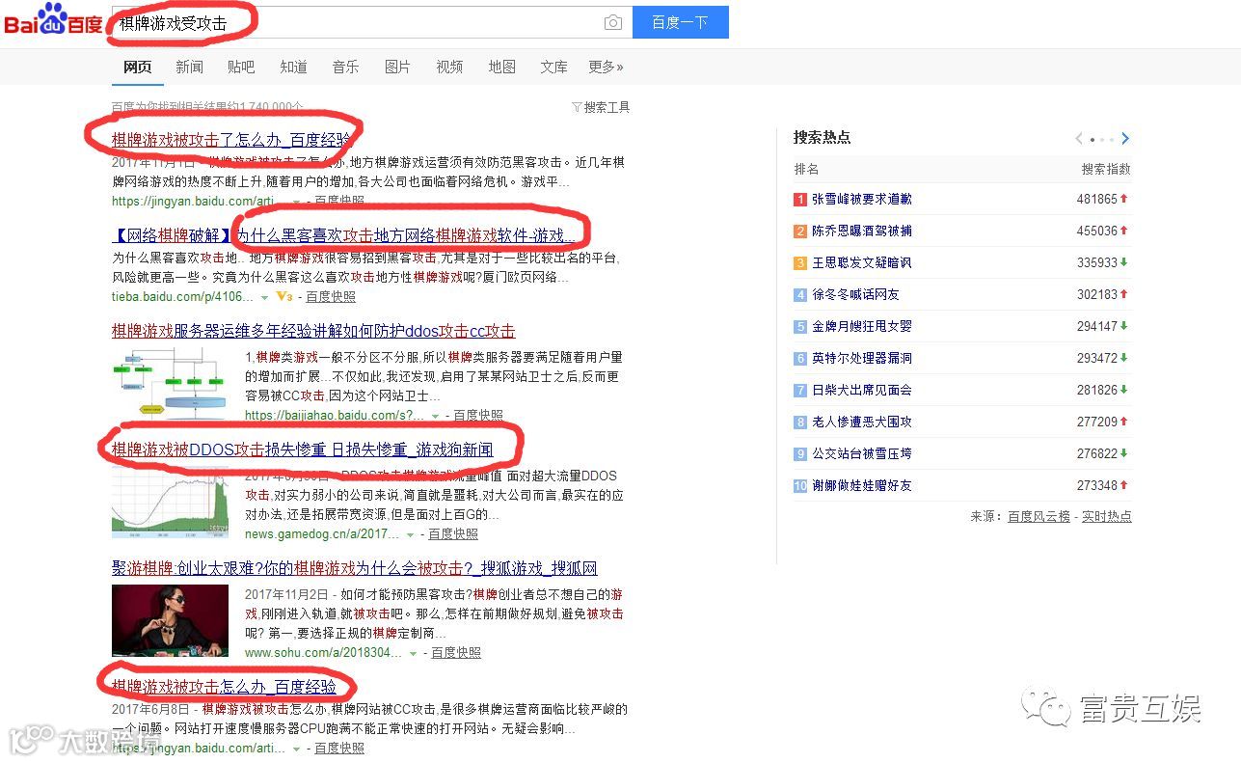
Task: Click the 搜索指数 column header
Action: tap(1106, 169)
